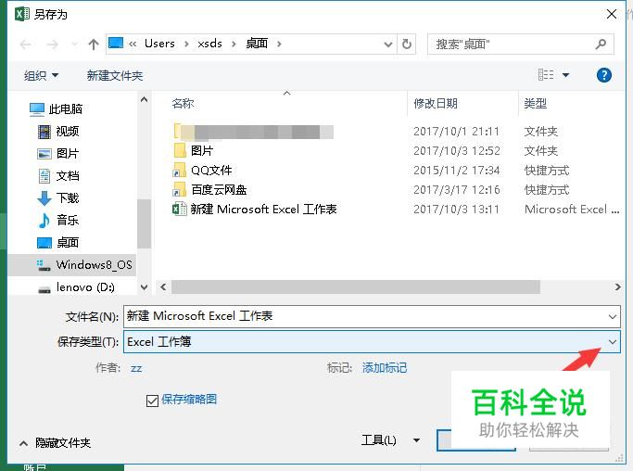Click the 桌面 desktop icon in sidebar
633x471 pixels.
coord(44,243)
